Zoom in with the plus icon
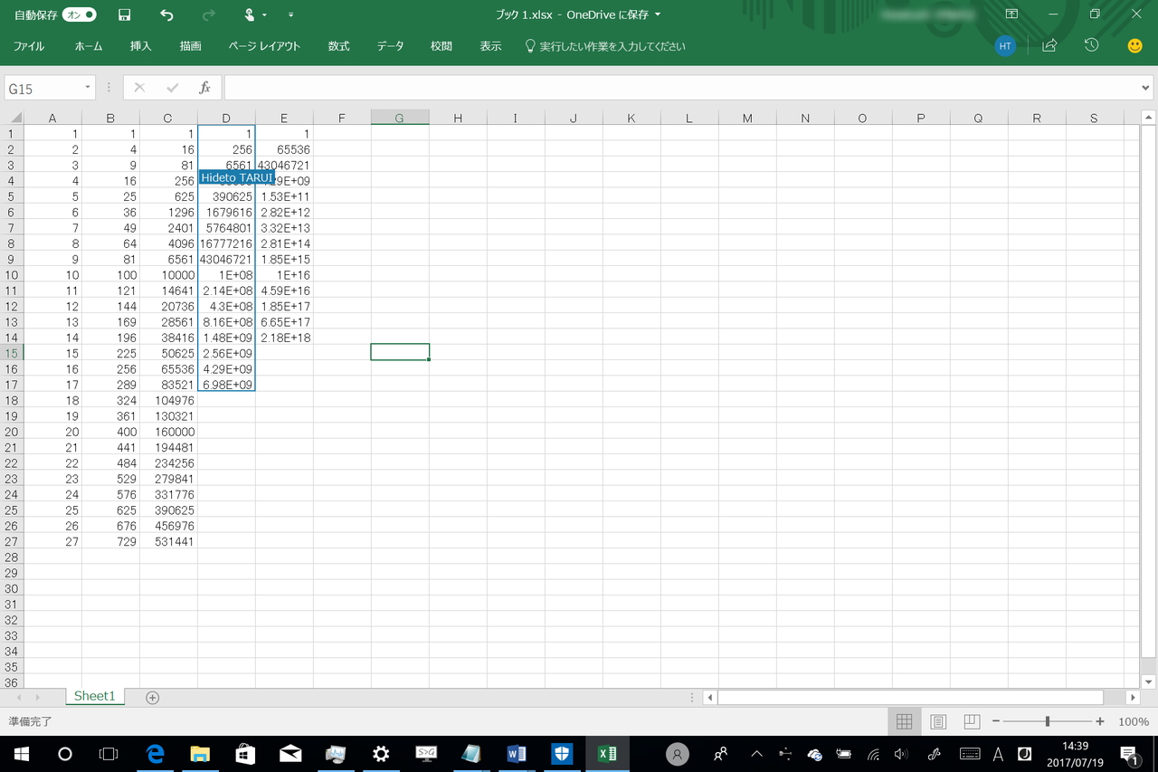1158x772 pixels. 1100,721
